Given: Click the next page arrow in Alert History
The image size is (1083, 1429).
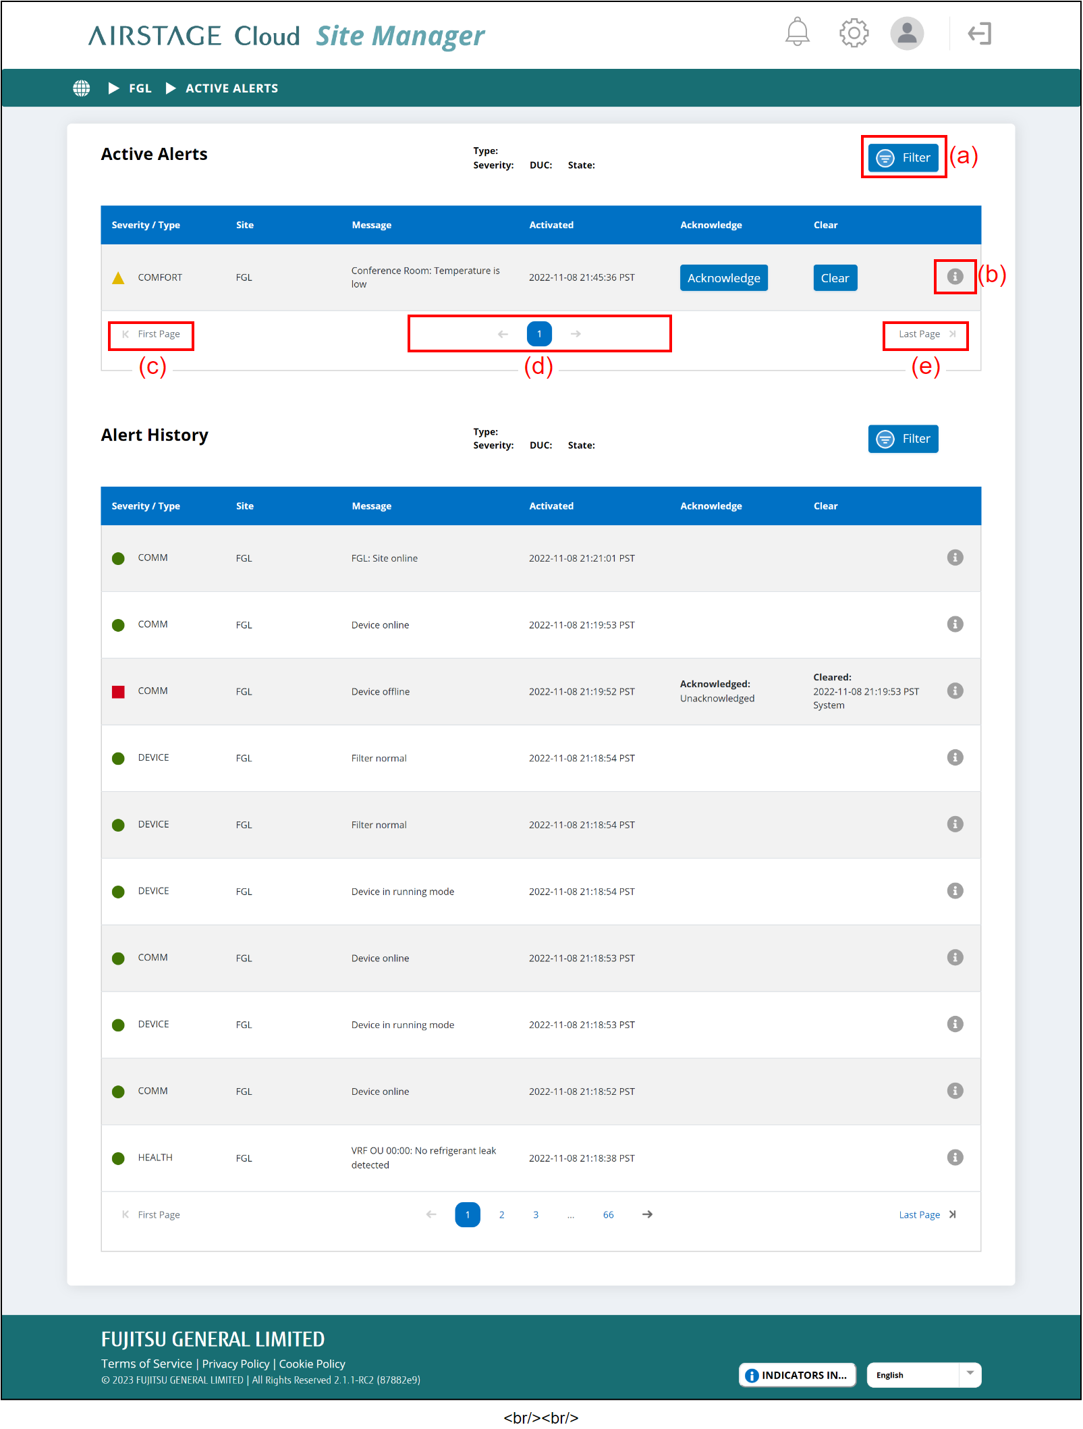Looking at the screenshot, I should tap(647, 1215).
